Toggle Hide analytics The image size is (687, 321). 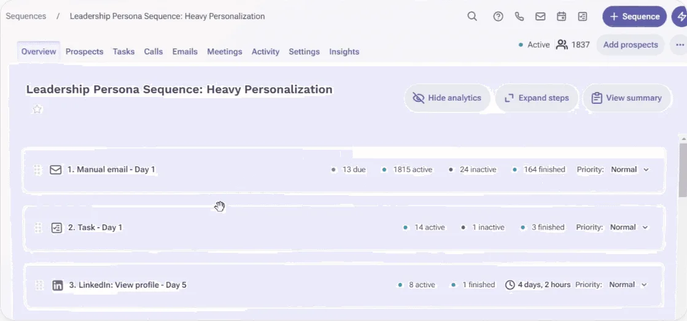(447, 98)
